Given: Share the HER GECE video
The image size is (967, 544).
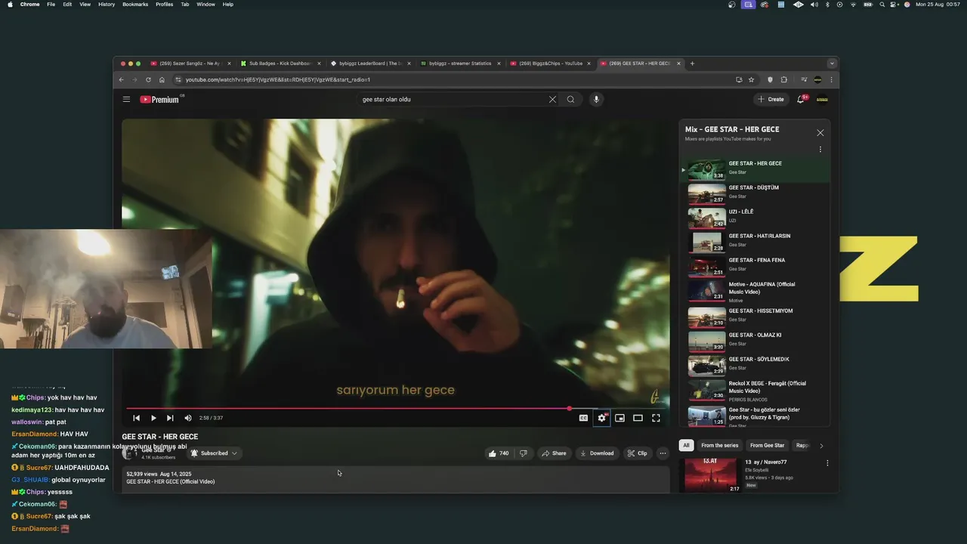Looking at the screenshot, I should 554,453.
